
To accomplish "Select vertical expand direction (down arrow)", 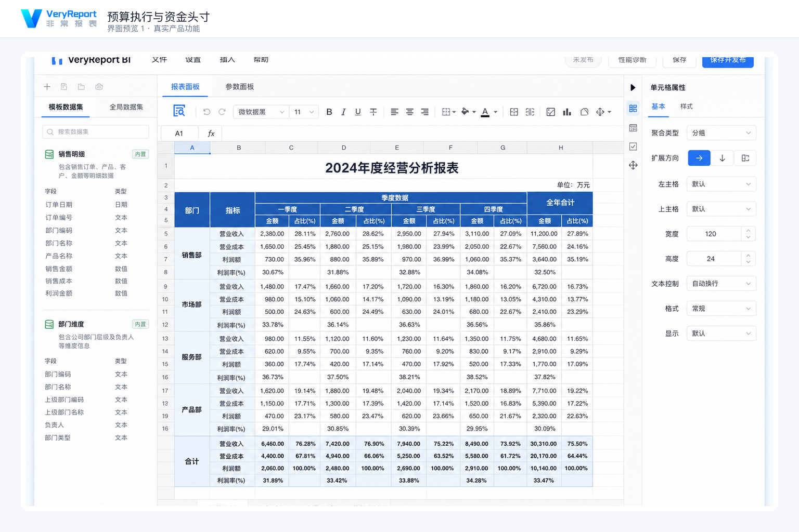I will pyautogui.click(x=722, y=158).
